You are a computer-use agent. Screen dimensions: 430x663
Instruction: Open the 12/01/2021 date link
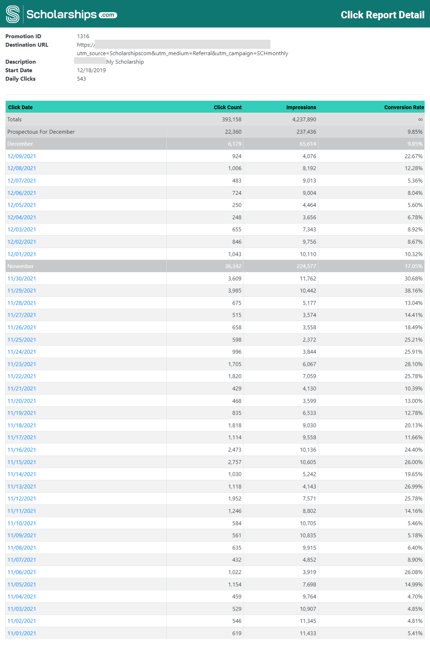(21, 254)
